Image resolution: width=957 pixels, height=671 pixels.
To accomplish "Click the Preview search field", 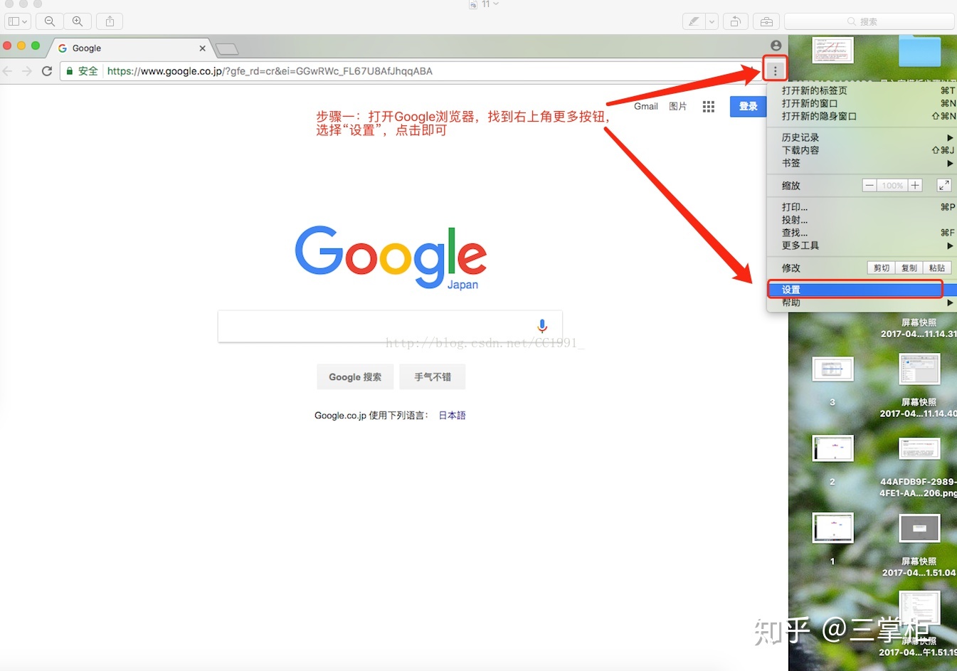I will pyautogui.click(x=869, y=21).
